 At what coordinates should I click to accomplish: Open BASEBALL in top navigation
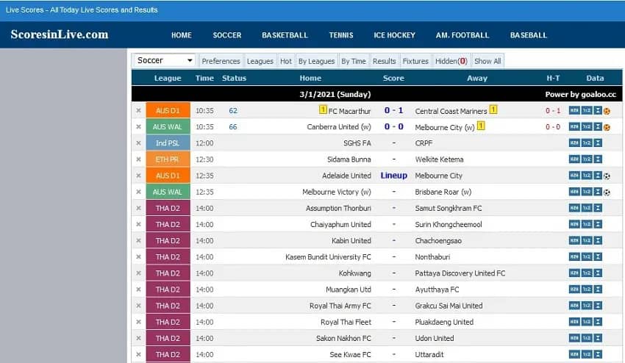[x=529, y=35]
